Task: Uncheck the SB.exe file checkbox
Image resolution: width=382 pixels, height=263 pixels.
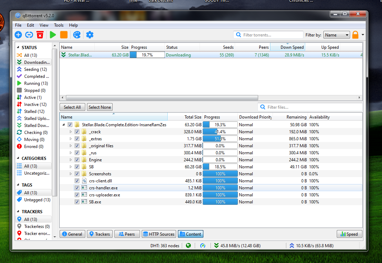Action: [x=77, y=202]
